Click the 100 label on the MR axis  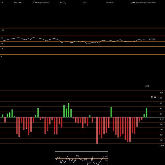(x=161, y=93)
